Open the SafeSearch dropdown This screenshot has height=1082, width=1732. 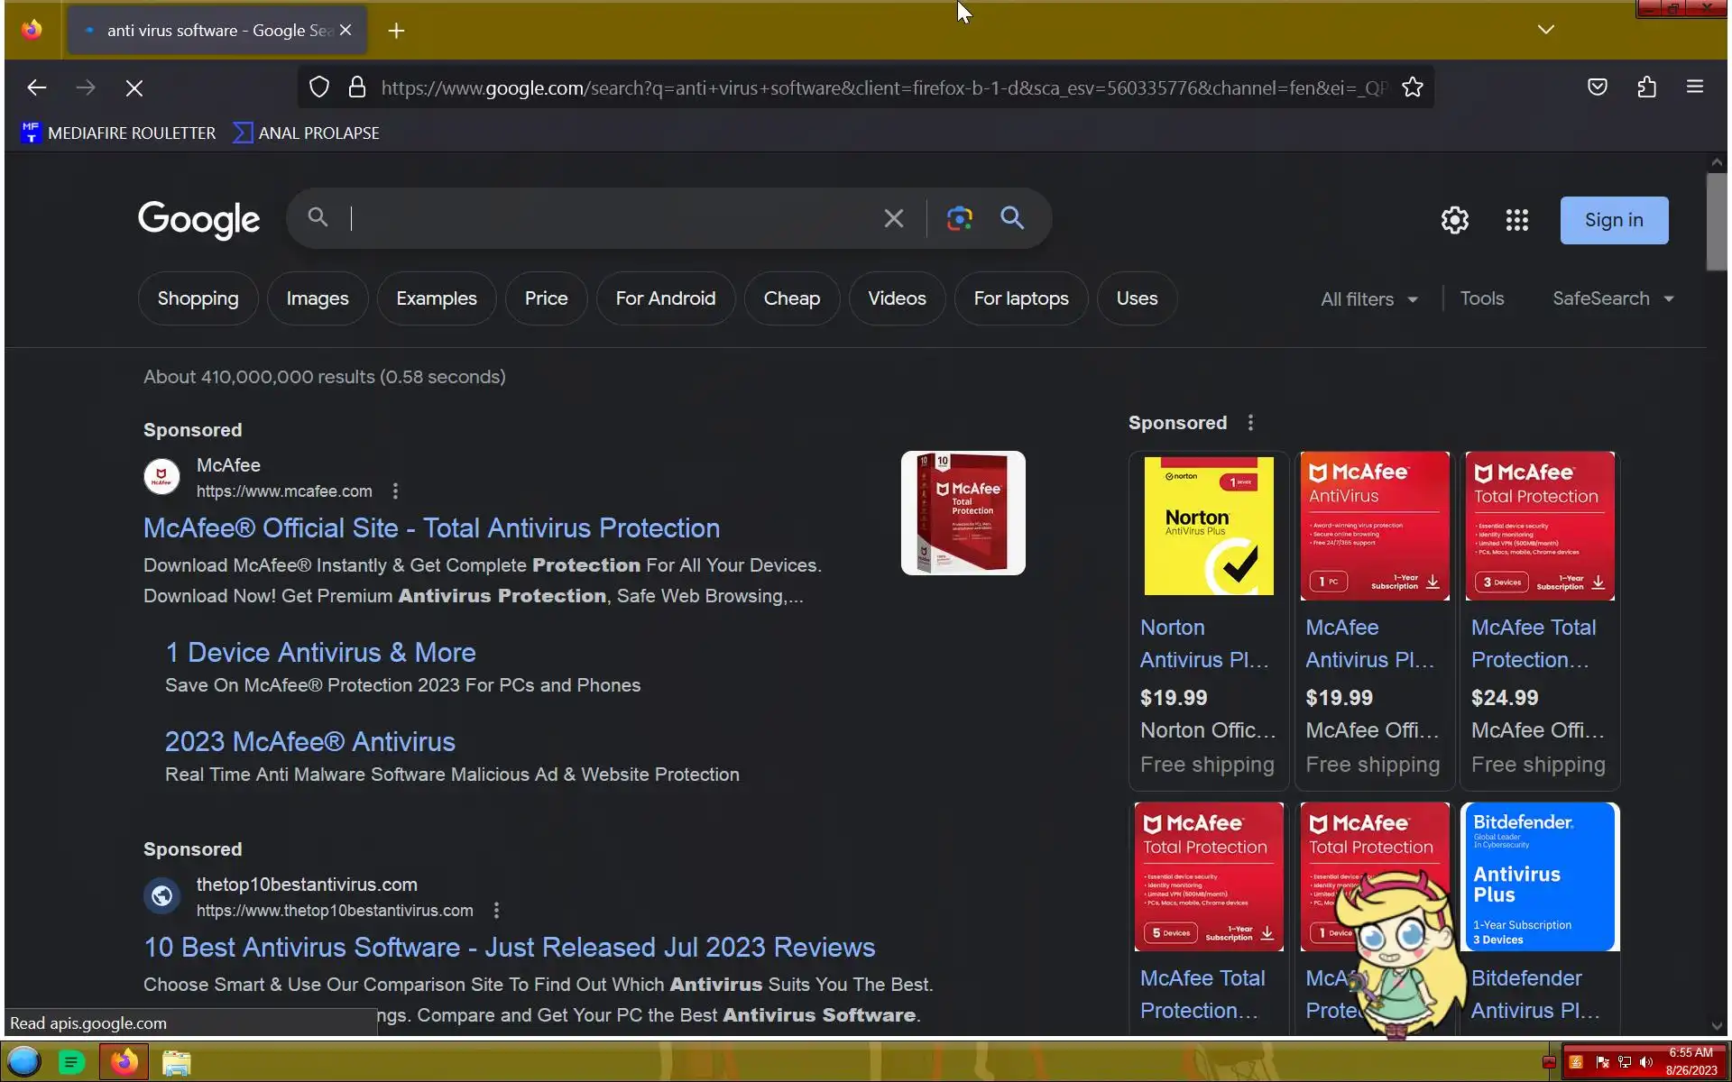1612,298
